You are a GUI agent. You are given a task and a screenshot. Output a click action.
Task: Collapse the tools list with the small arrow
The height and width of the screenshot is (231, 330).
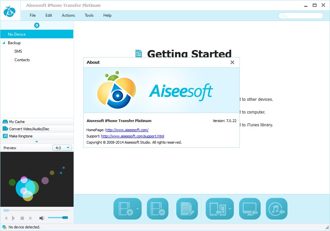point(37,142)
